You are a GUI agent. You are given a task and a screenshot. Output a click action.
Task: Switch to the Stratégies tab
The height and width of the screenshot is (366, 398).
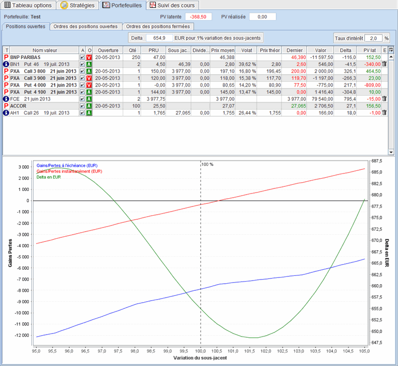tap(77, 5)
